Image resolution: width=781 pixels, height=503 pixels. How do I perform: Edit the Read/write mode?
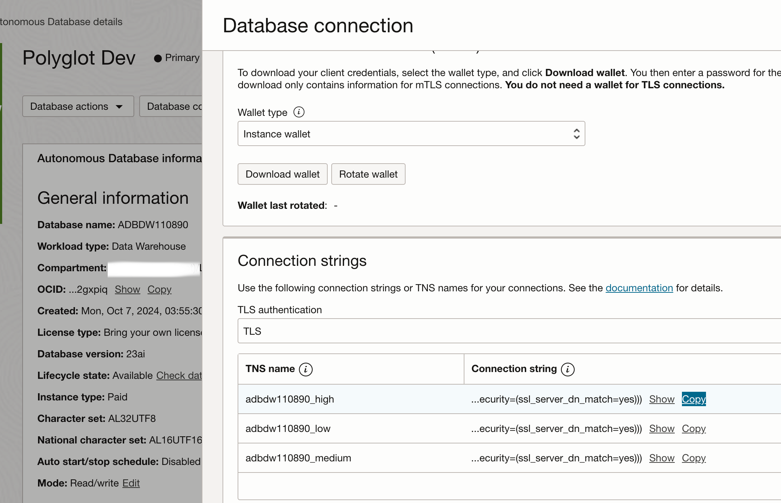tap(131, 483)
